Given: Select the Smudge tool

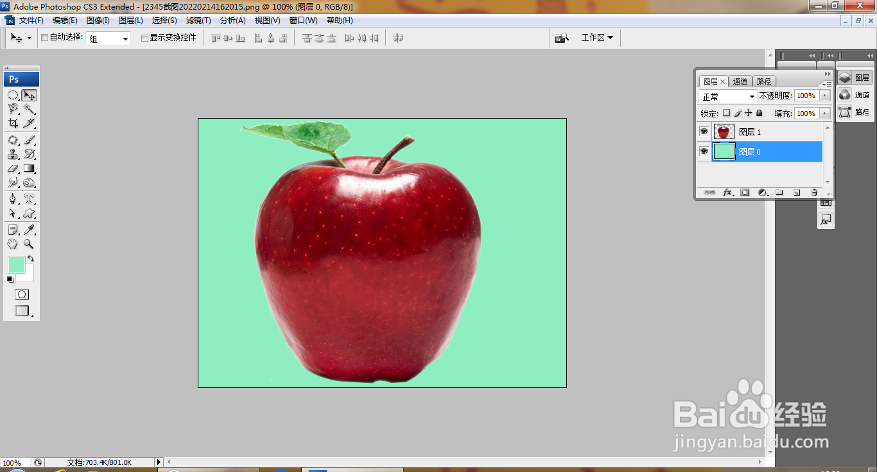Looking at the screenshot, I should tap(13, 182).
